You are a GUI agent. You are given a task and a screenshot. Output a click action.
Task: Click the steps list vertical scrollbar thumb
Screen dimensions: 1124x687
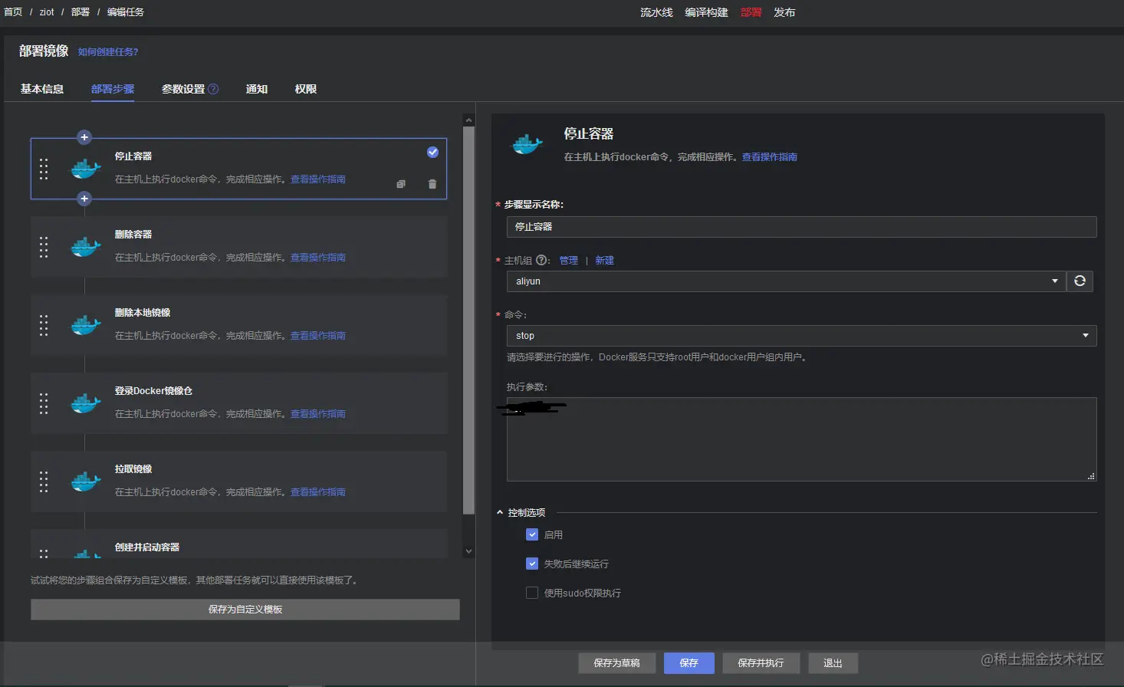point(469,320)
